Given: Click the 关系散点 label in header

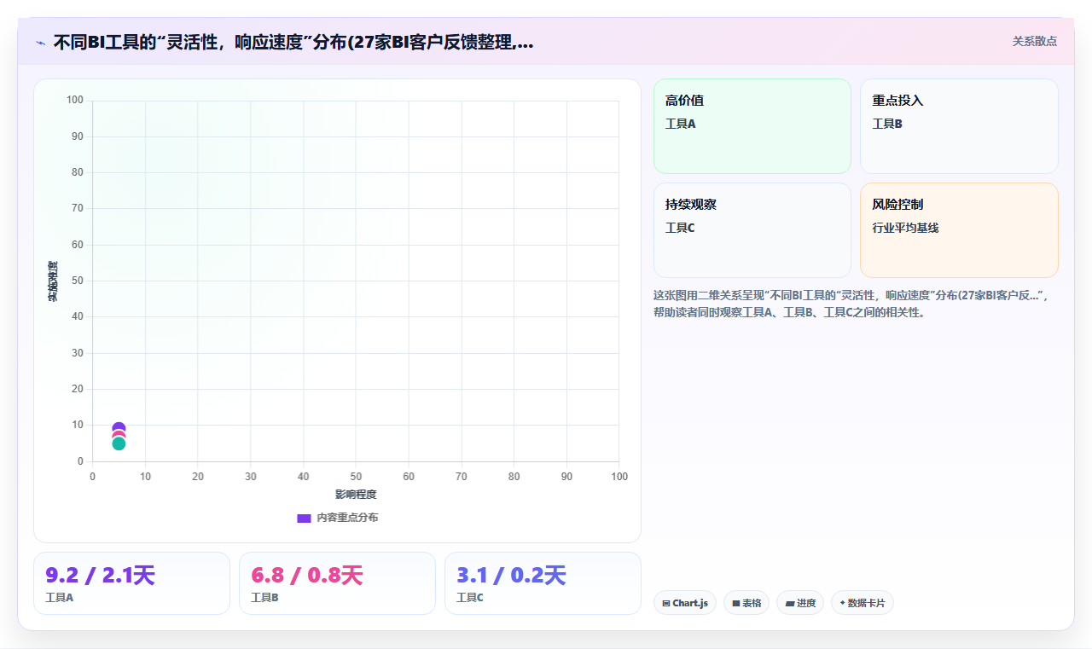Looking at the screenshot, I should pos(1034,41).
